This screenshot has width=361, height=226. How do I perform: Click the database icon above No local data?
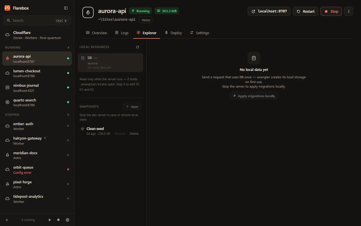pos(254,58)
